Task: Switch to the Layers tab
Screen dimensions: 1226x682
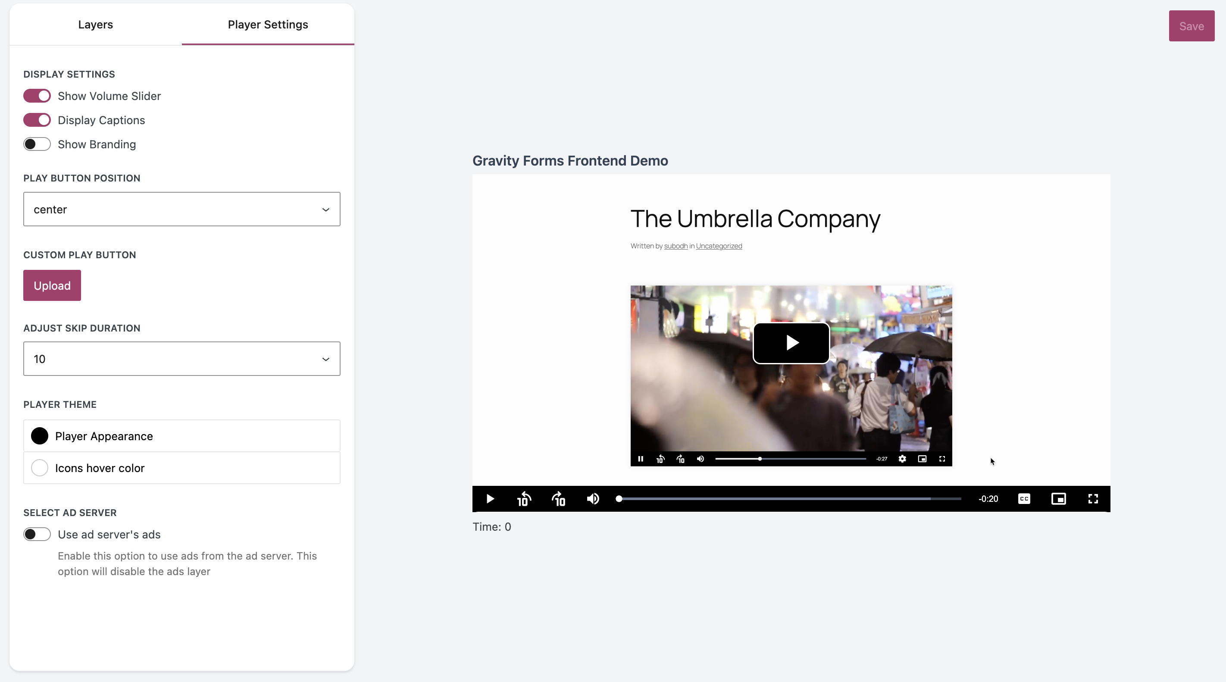Action: pyautogui.click(x=95, y=25)
